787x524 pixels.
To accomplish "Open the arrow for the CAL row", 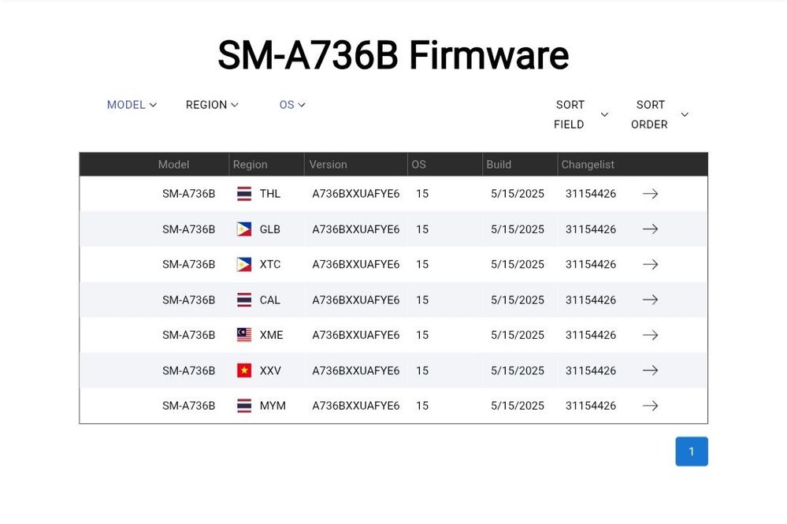I will pyautogui.click(x=650, y=299).
